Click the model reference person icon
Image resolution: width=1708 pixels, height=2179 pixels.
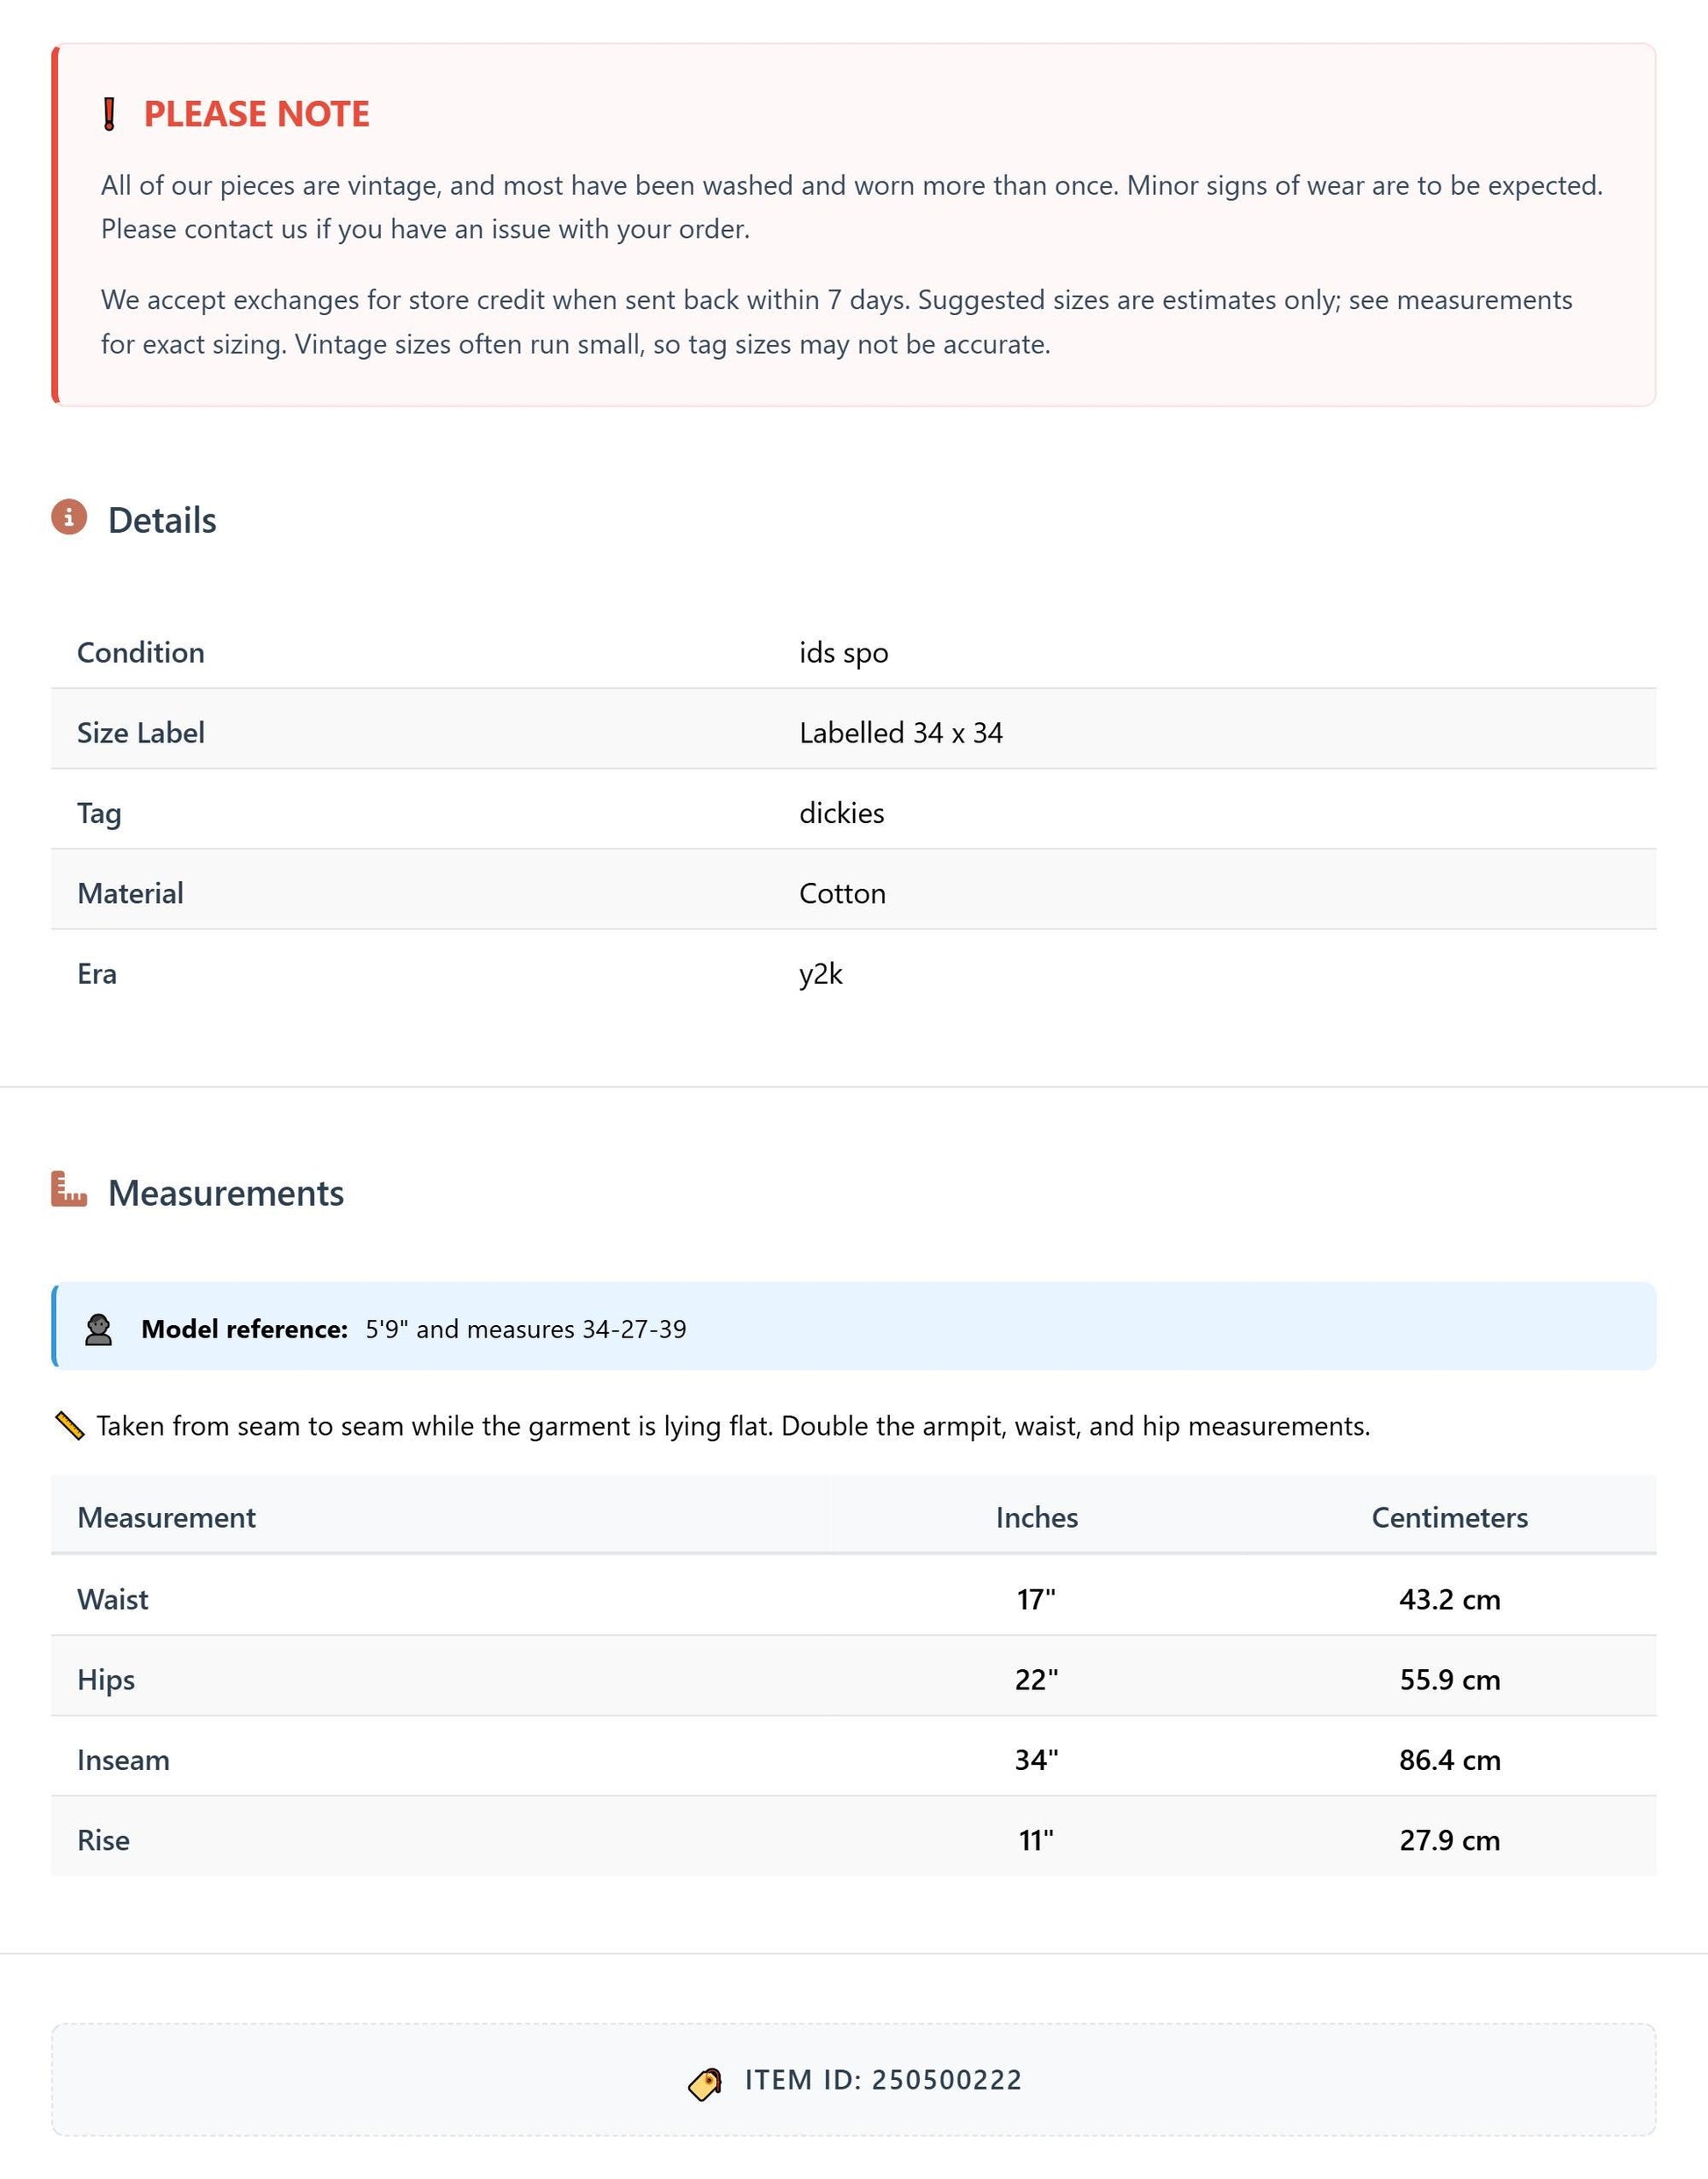98,1329
